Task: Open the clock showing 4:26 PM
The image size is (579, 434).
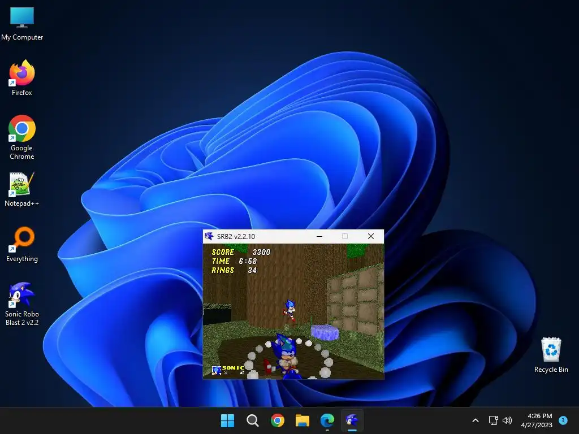Action: tap(537, 420)
